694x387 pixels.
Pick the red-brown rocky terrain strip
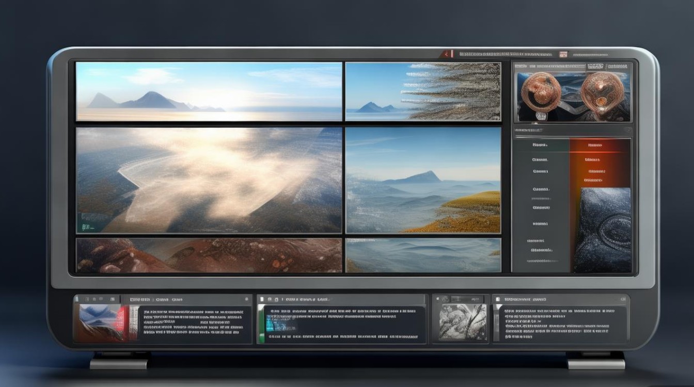209,255
